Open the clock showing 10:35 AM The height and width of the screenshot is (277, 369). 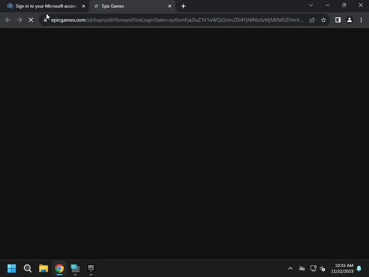pos(342,268)
